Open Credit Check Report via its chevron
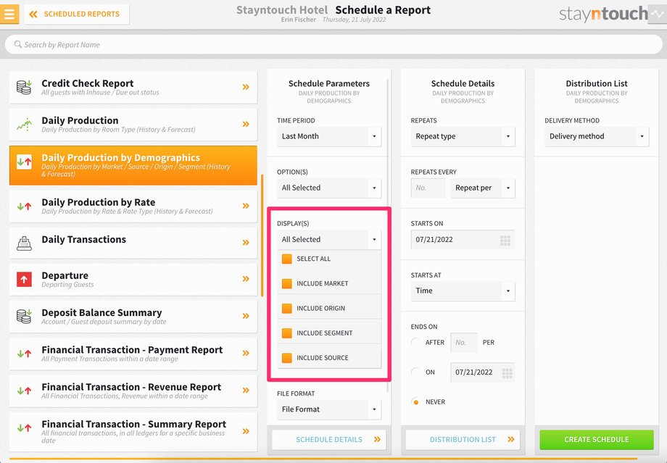Screen dimensions: 667x463 [246, 87]
